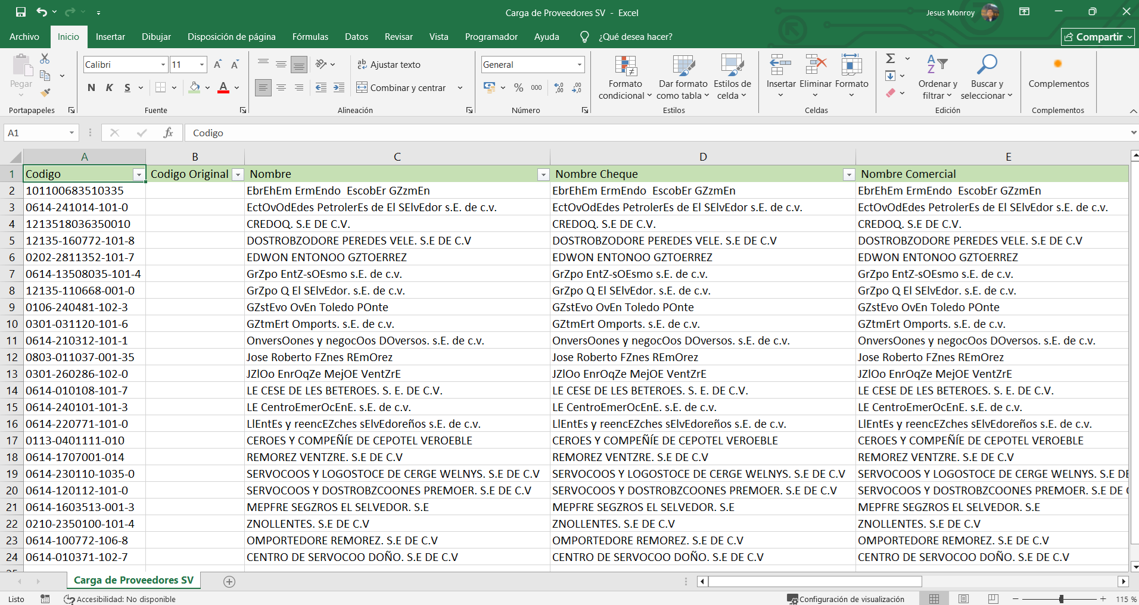Screen dimensions: 1139x605
Task: Adjust the zoom slider
Action: (x=1060, y=599)
